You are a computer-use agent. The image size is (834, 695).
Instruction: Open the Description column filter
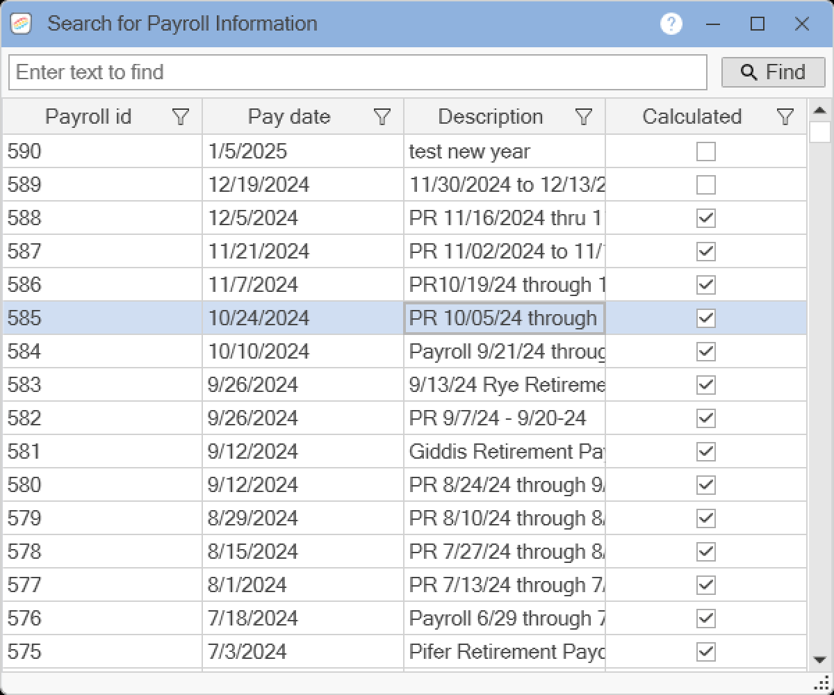584,117
